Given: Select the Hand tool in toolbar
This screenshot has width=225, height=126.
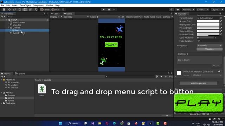Looking at the screenshot, I should 4,9.
